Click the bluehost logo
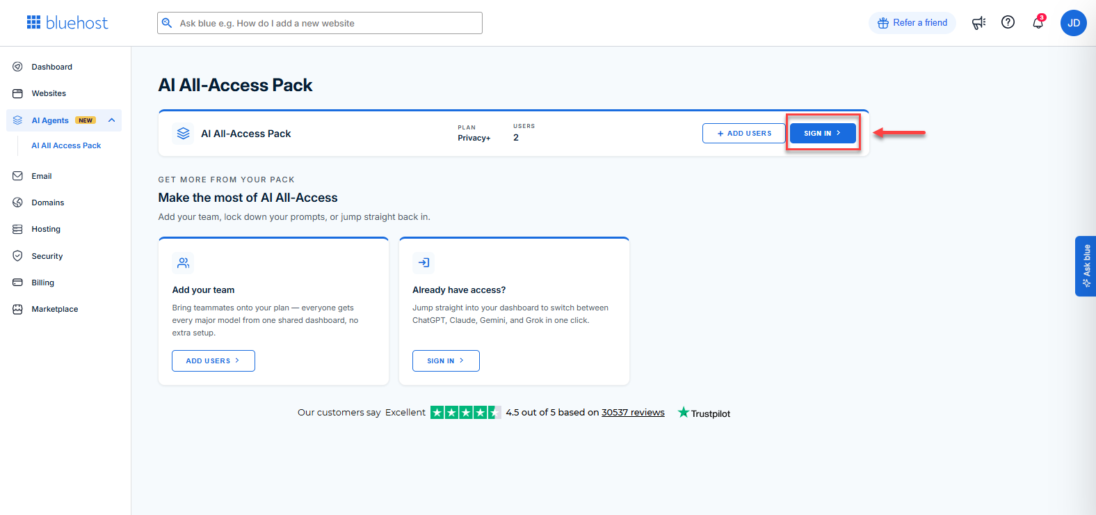This screenshot has height=515, width=1096. click(x=67, y=23)
